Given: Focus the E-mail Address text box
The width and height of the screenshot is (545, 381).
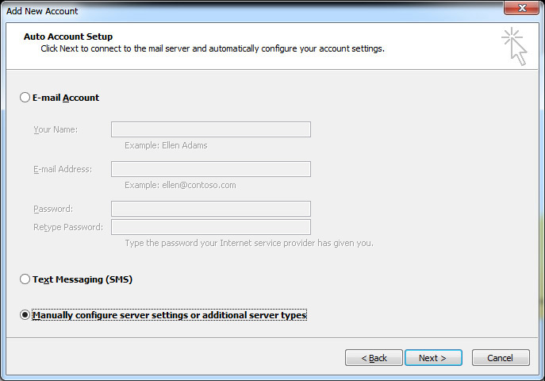Looking at the screenshot, I should (211, 169).
